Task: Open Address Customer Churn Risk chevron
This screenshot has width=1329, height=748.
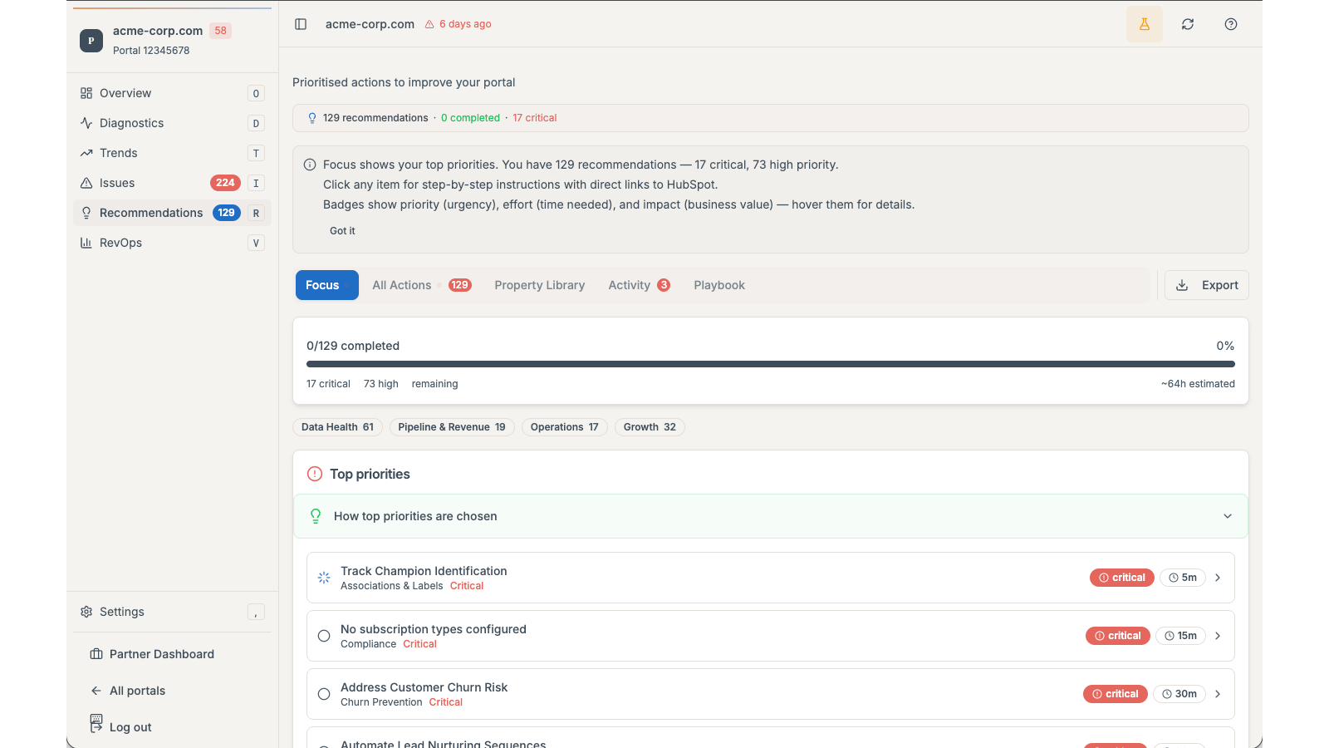Action: tap(1218, 694)
